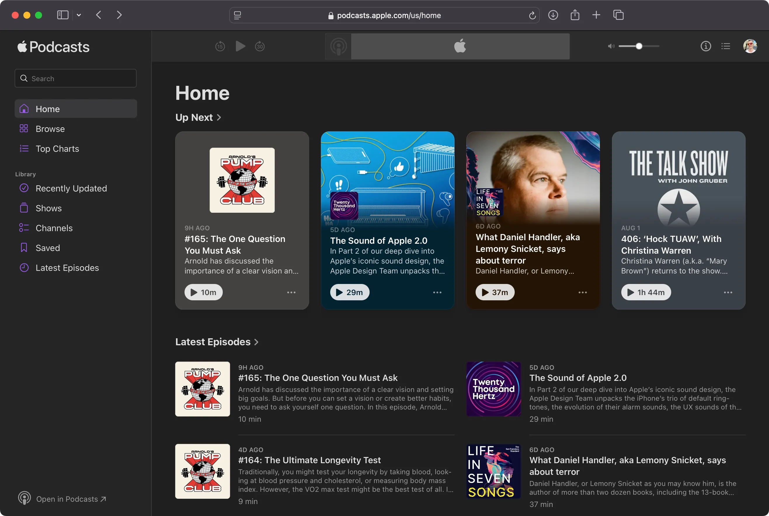
Task: Open Browse in the sidebar
Action: pos(76,129)
